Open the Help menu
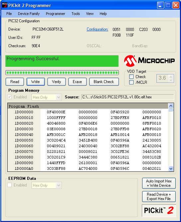The width and height of the screenshot is (181, 222). (x=103, y=14)
